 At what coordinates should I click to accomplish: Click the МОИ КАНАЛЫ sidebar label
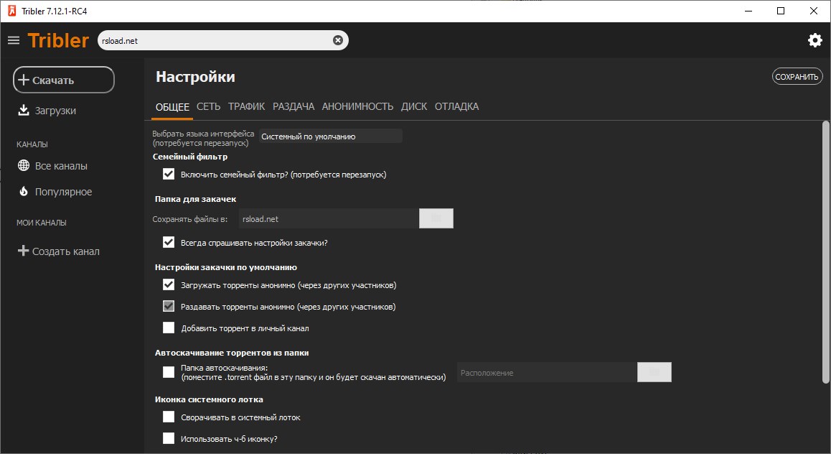pos(42,223)
